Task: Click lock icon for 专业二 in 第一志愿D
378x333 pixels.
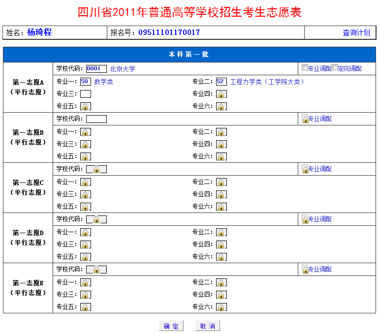Action: pos(221,232)
